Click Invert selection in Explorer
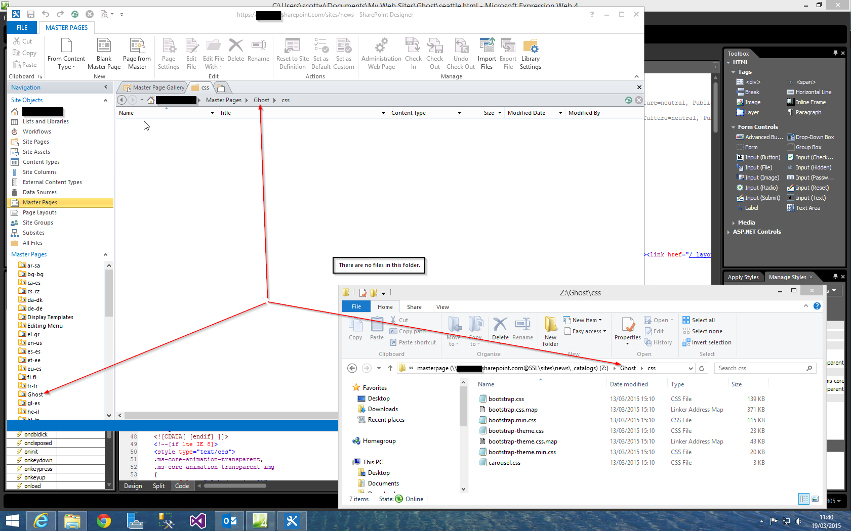This screenshot has width=851, height=531. [707, 342]
